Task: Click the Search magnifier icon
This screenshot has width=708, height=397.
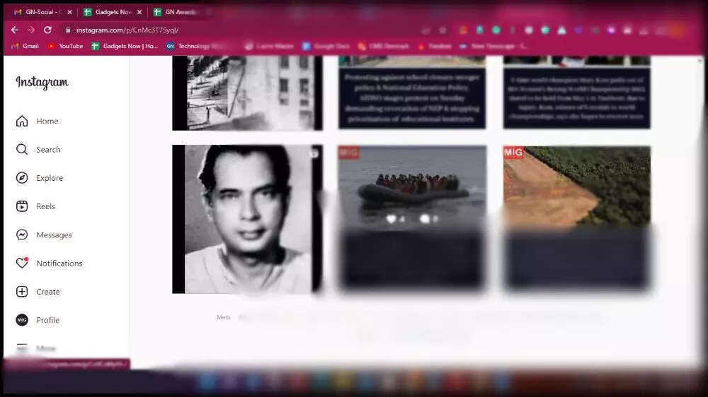Action: coord(22,150)
